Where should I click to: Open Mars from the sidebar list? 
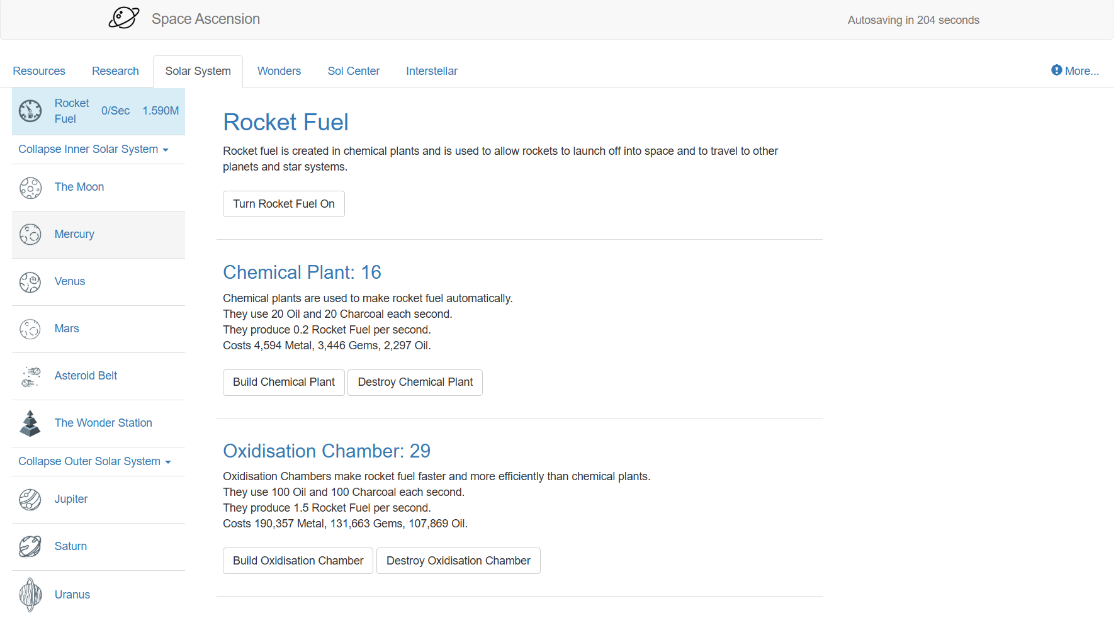[67, 329]
